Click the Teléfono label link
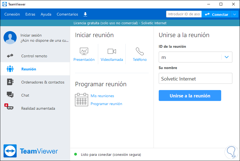The image size is (240, 161). pyautogui.click(x=140, y=59)
